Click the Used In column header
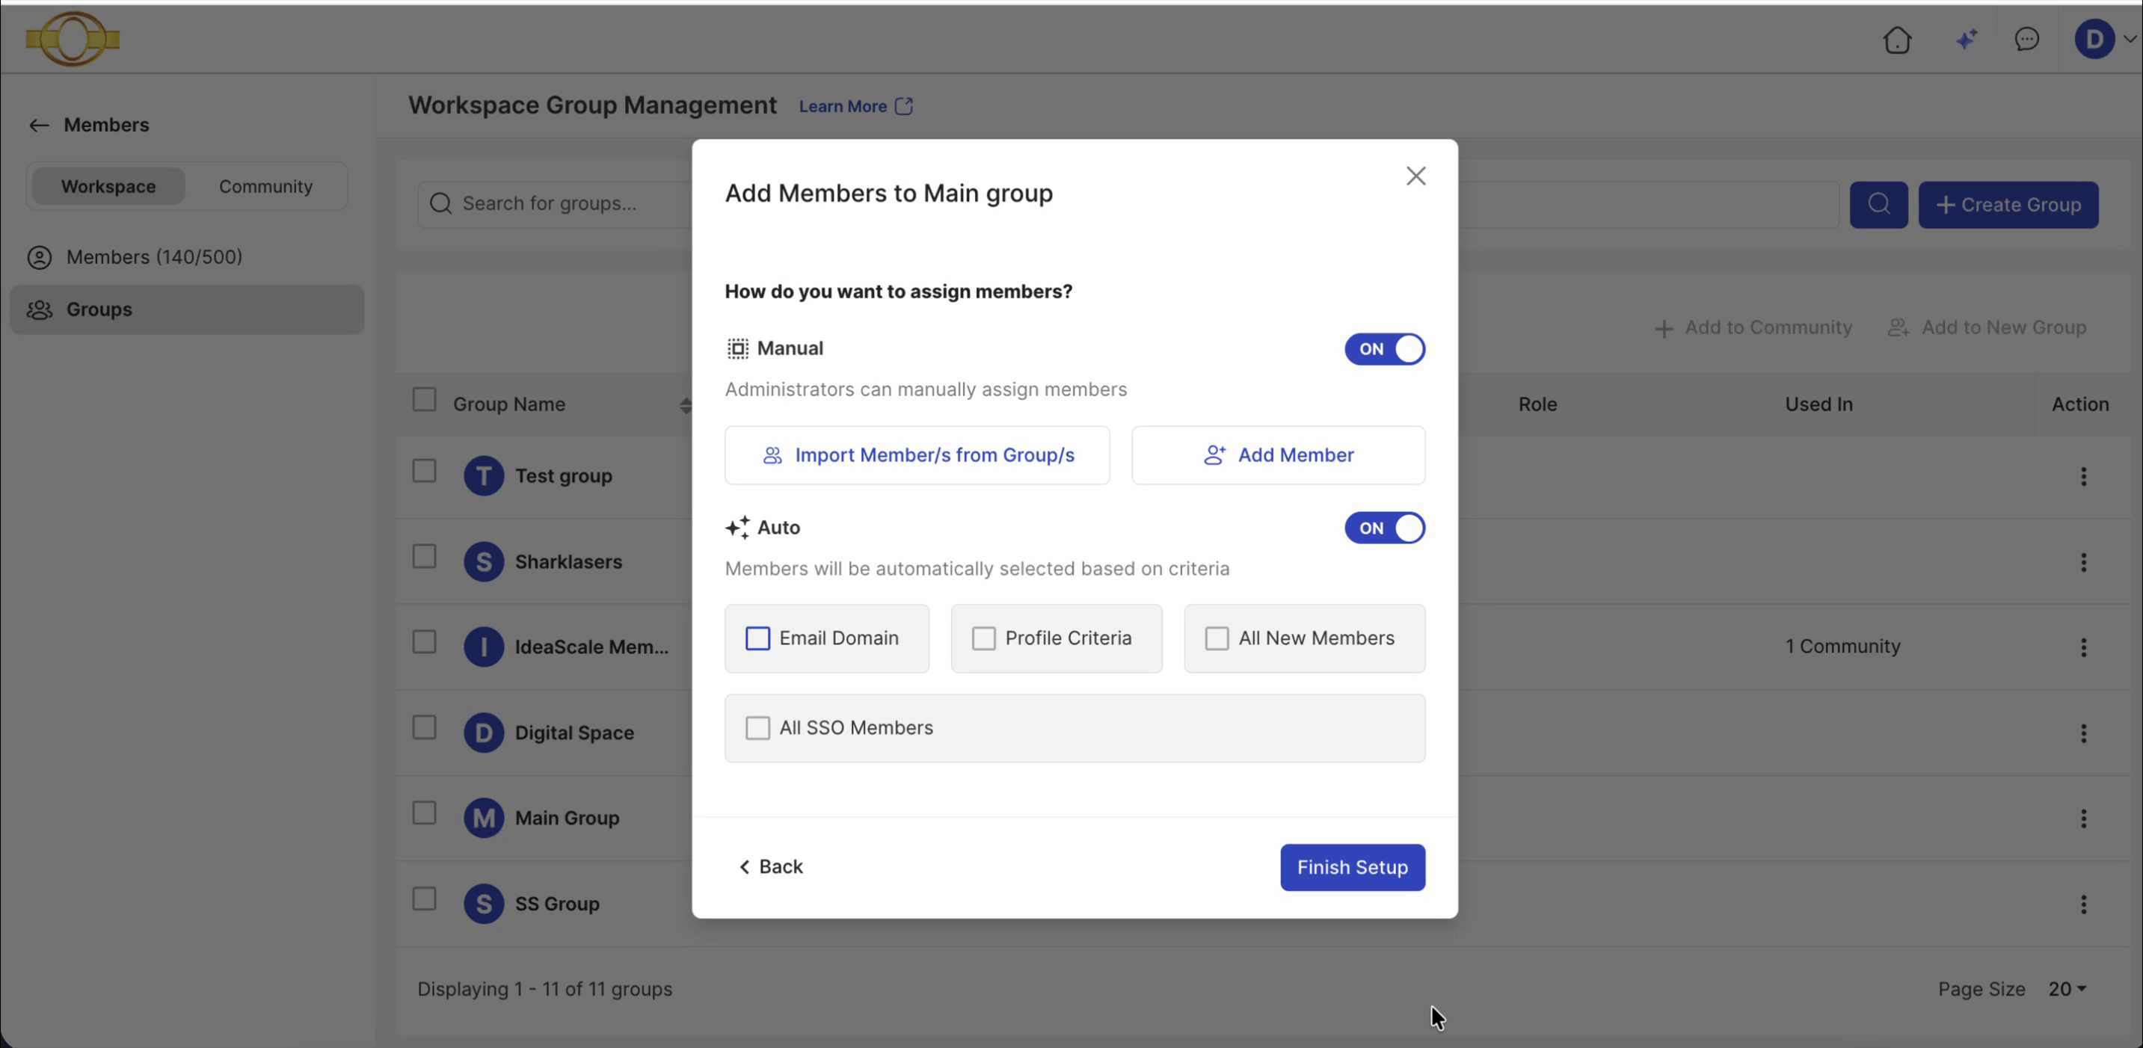The image size is (2143, 1048). [x=1818, y=405]
